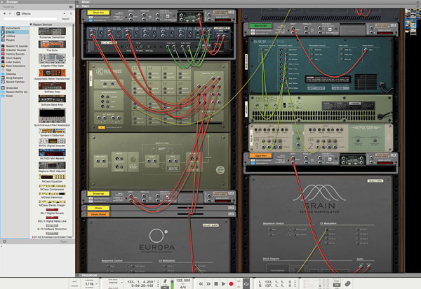Click green Bass Guitar device label
Screen dimensions: 421x289
coord(260,26)
